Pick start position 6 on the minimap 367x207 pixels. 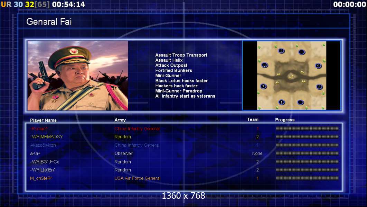point(264,65)
